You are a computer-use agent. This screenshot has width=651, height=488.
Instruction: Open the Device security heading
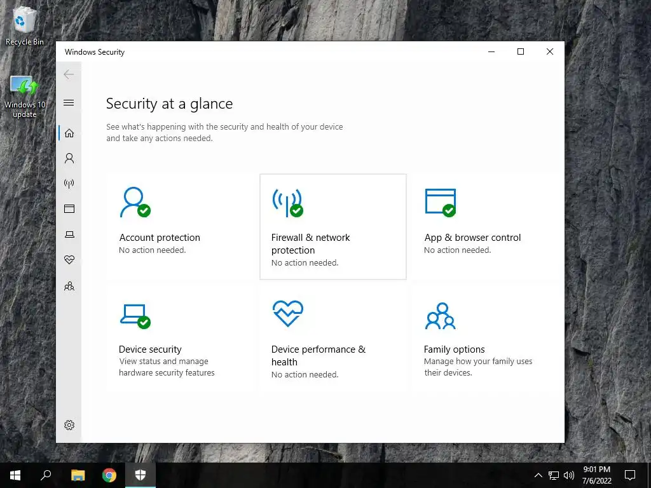point(150,349)
